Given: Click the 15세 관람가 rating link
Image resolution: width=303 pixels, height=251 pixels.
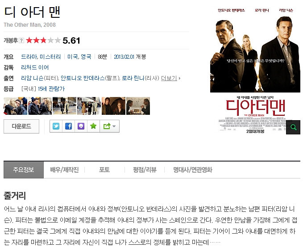Looking at the screenshot, I should 51,89.
